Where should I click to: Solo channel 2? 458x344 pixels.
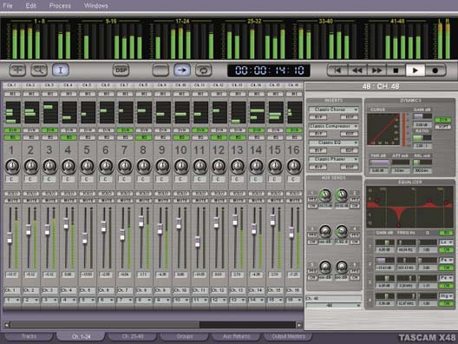coord(31,194)
